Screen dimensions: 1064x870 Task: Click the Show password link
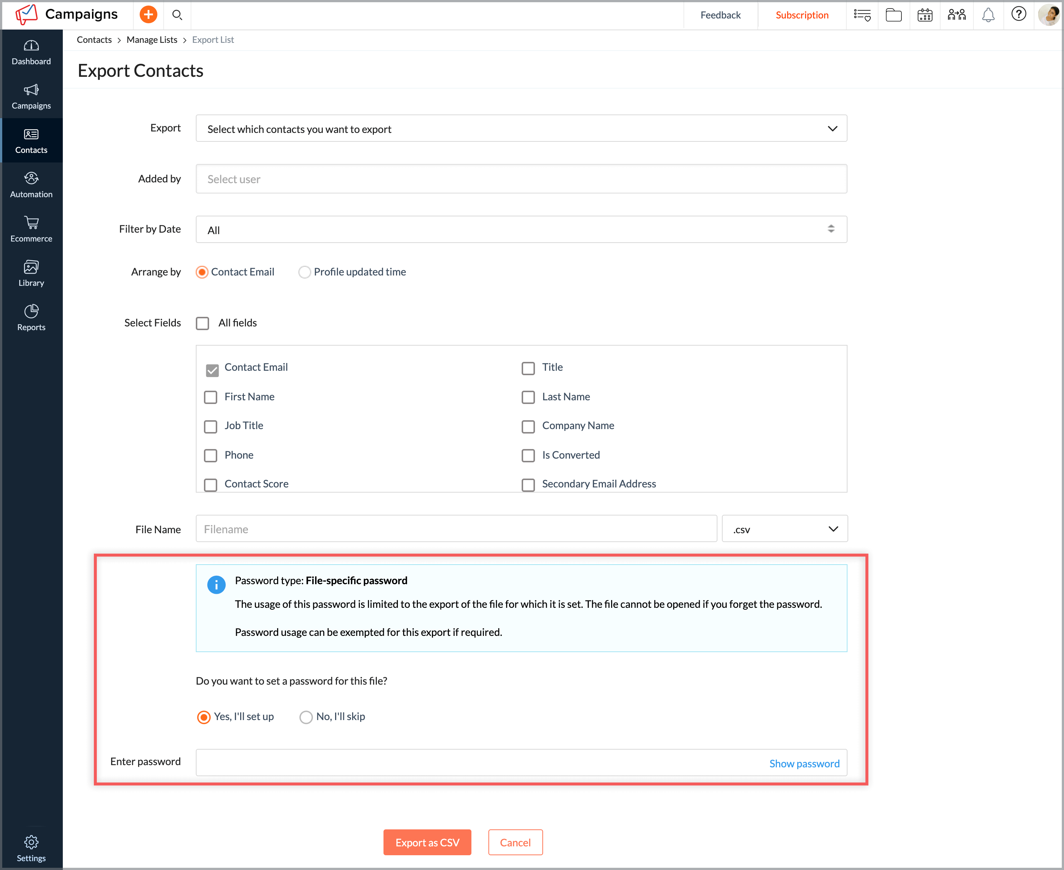(804, 763)
